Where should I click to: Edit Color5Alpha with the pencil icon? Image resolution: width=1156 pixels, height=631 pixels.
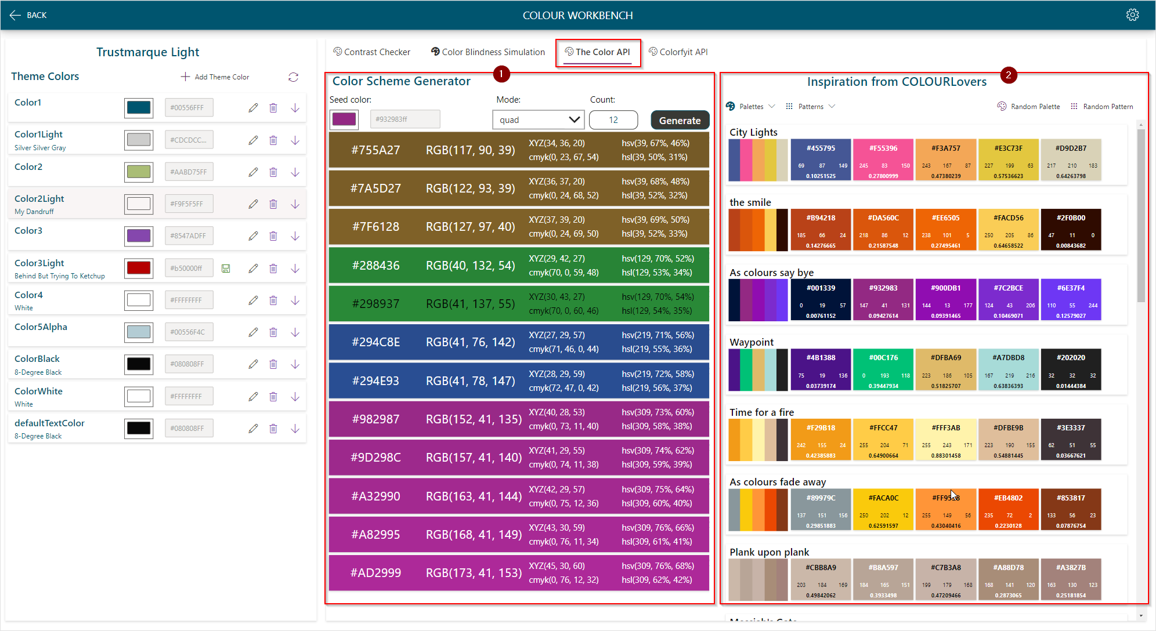click(x=253, y=332)
